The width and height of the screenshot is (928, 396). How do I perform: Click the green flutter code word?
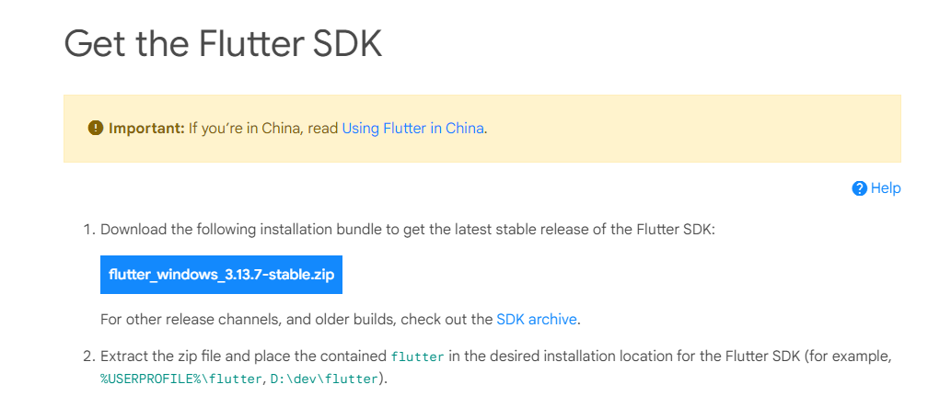(x=417, y=357)
